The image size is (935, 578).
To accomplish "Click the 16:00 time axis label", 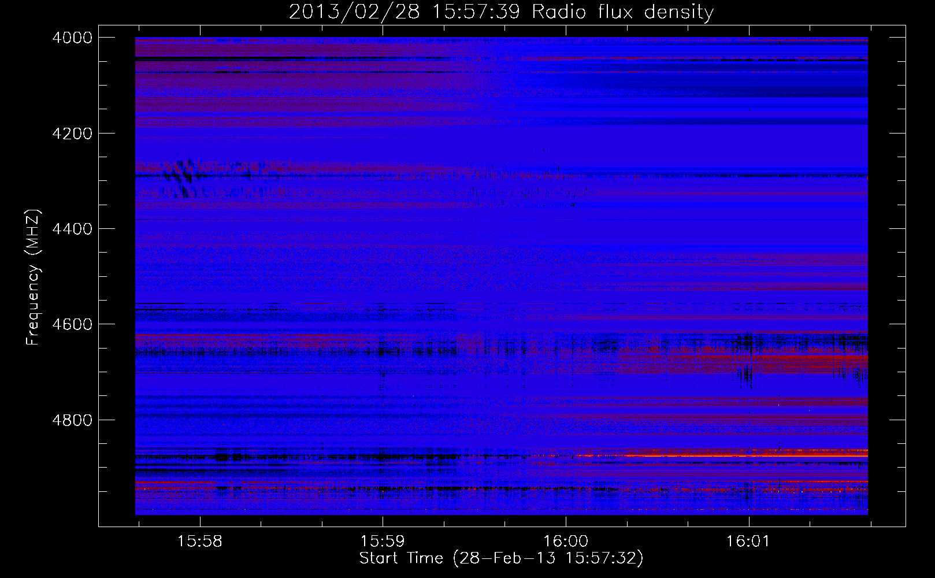I will click(566, 542).
